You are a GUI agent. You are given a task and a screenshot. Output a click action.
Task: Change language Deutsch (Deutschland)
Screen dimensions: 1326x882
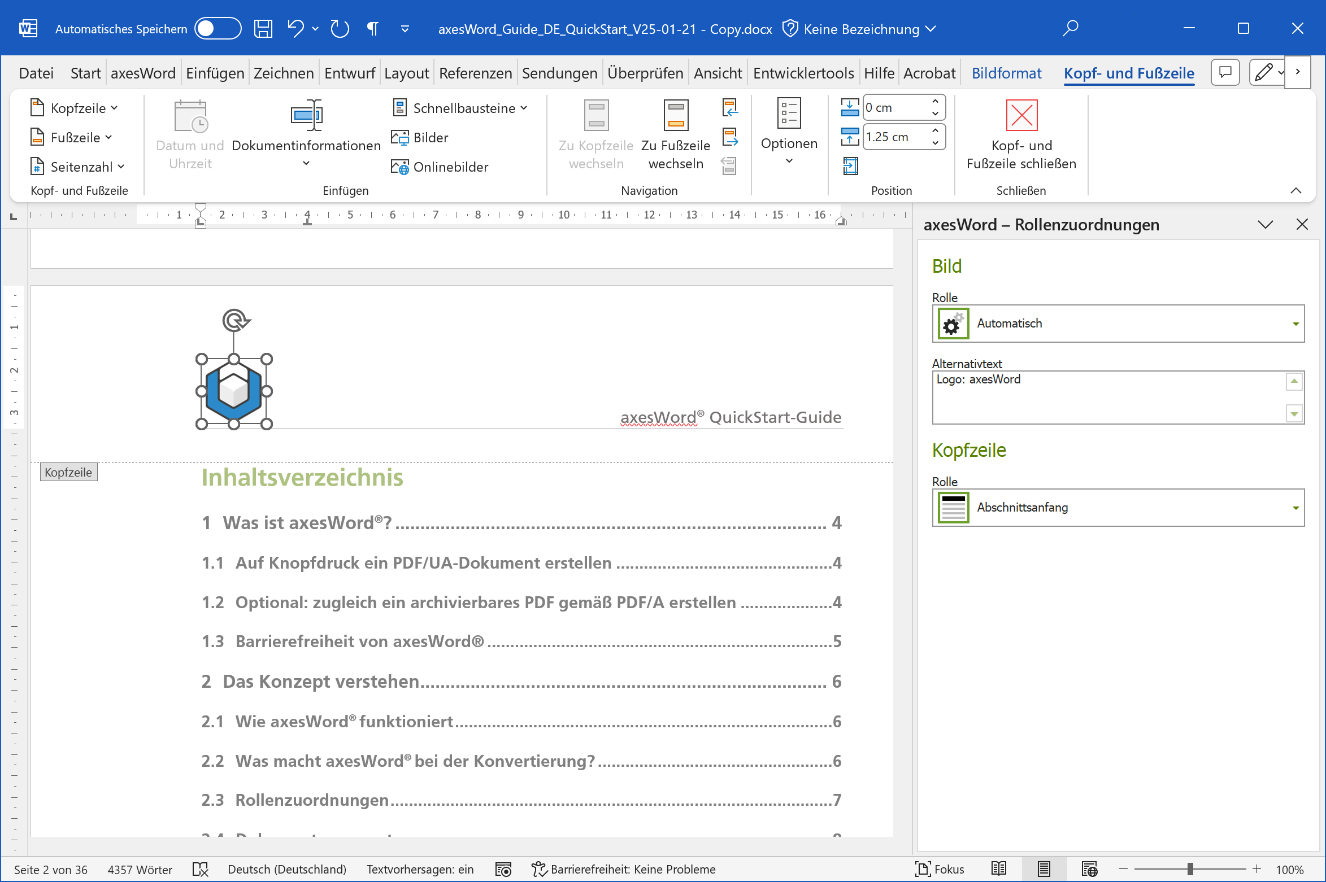coord(287,870)
